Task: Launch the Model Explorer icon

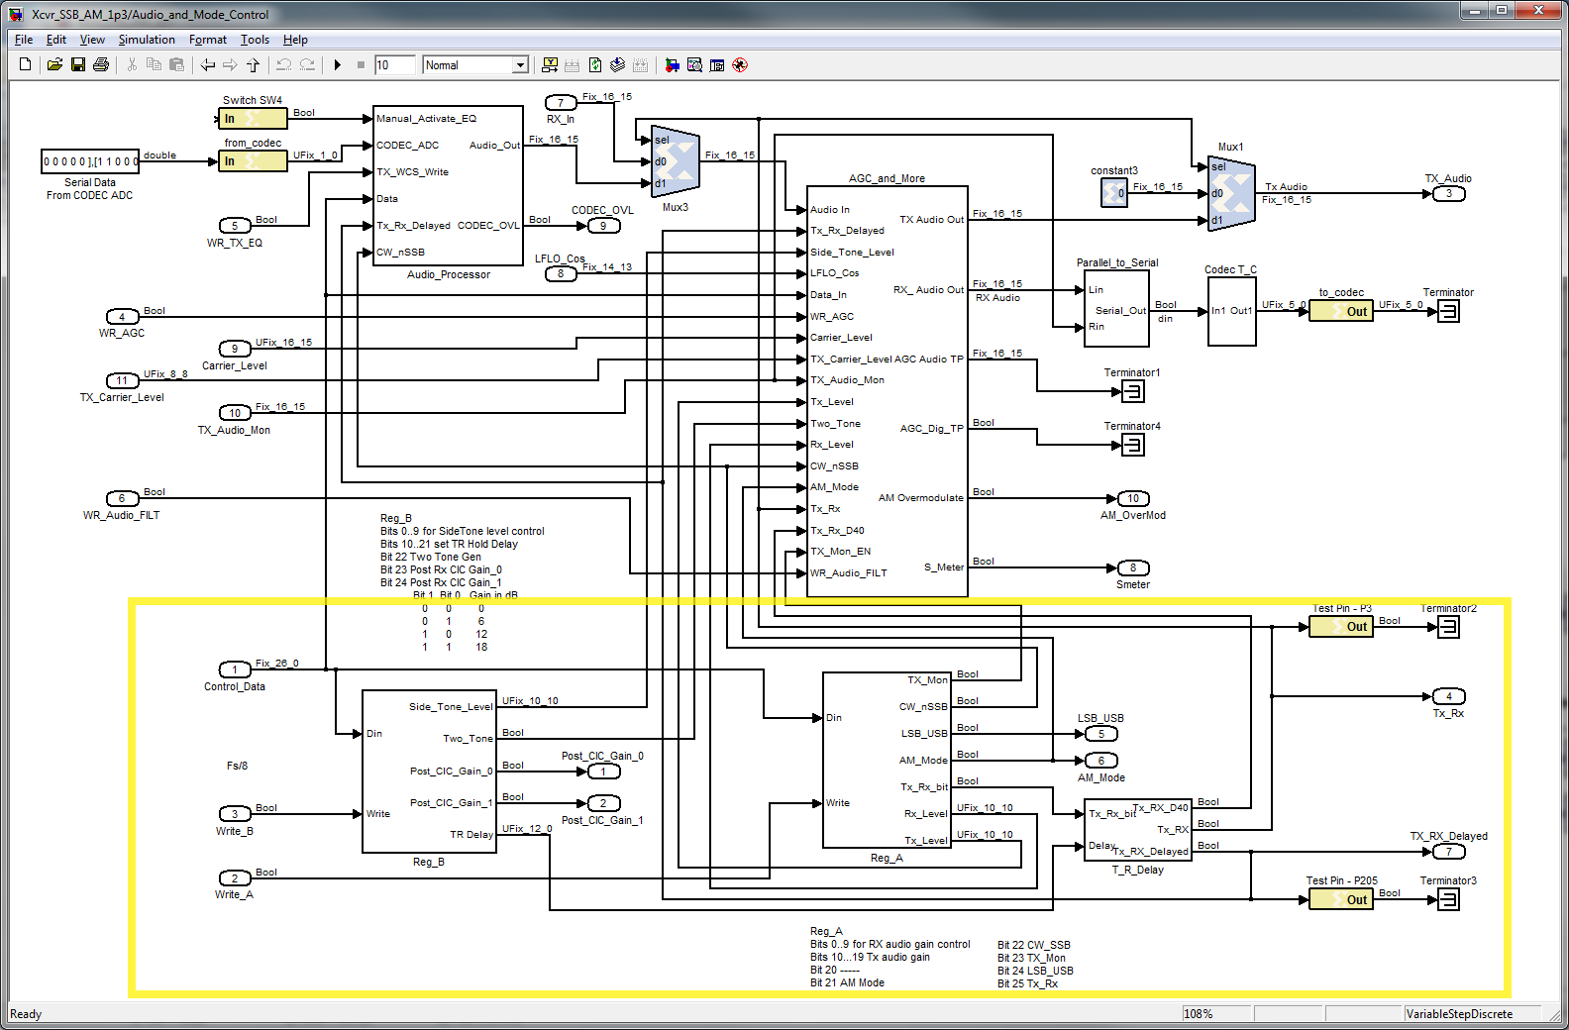Action: pyautogui.click(x=694, y=64)
